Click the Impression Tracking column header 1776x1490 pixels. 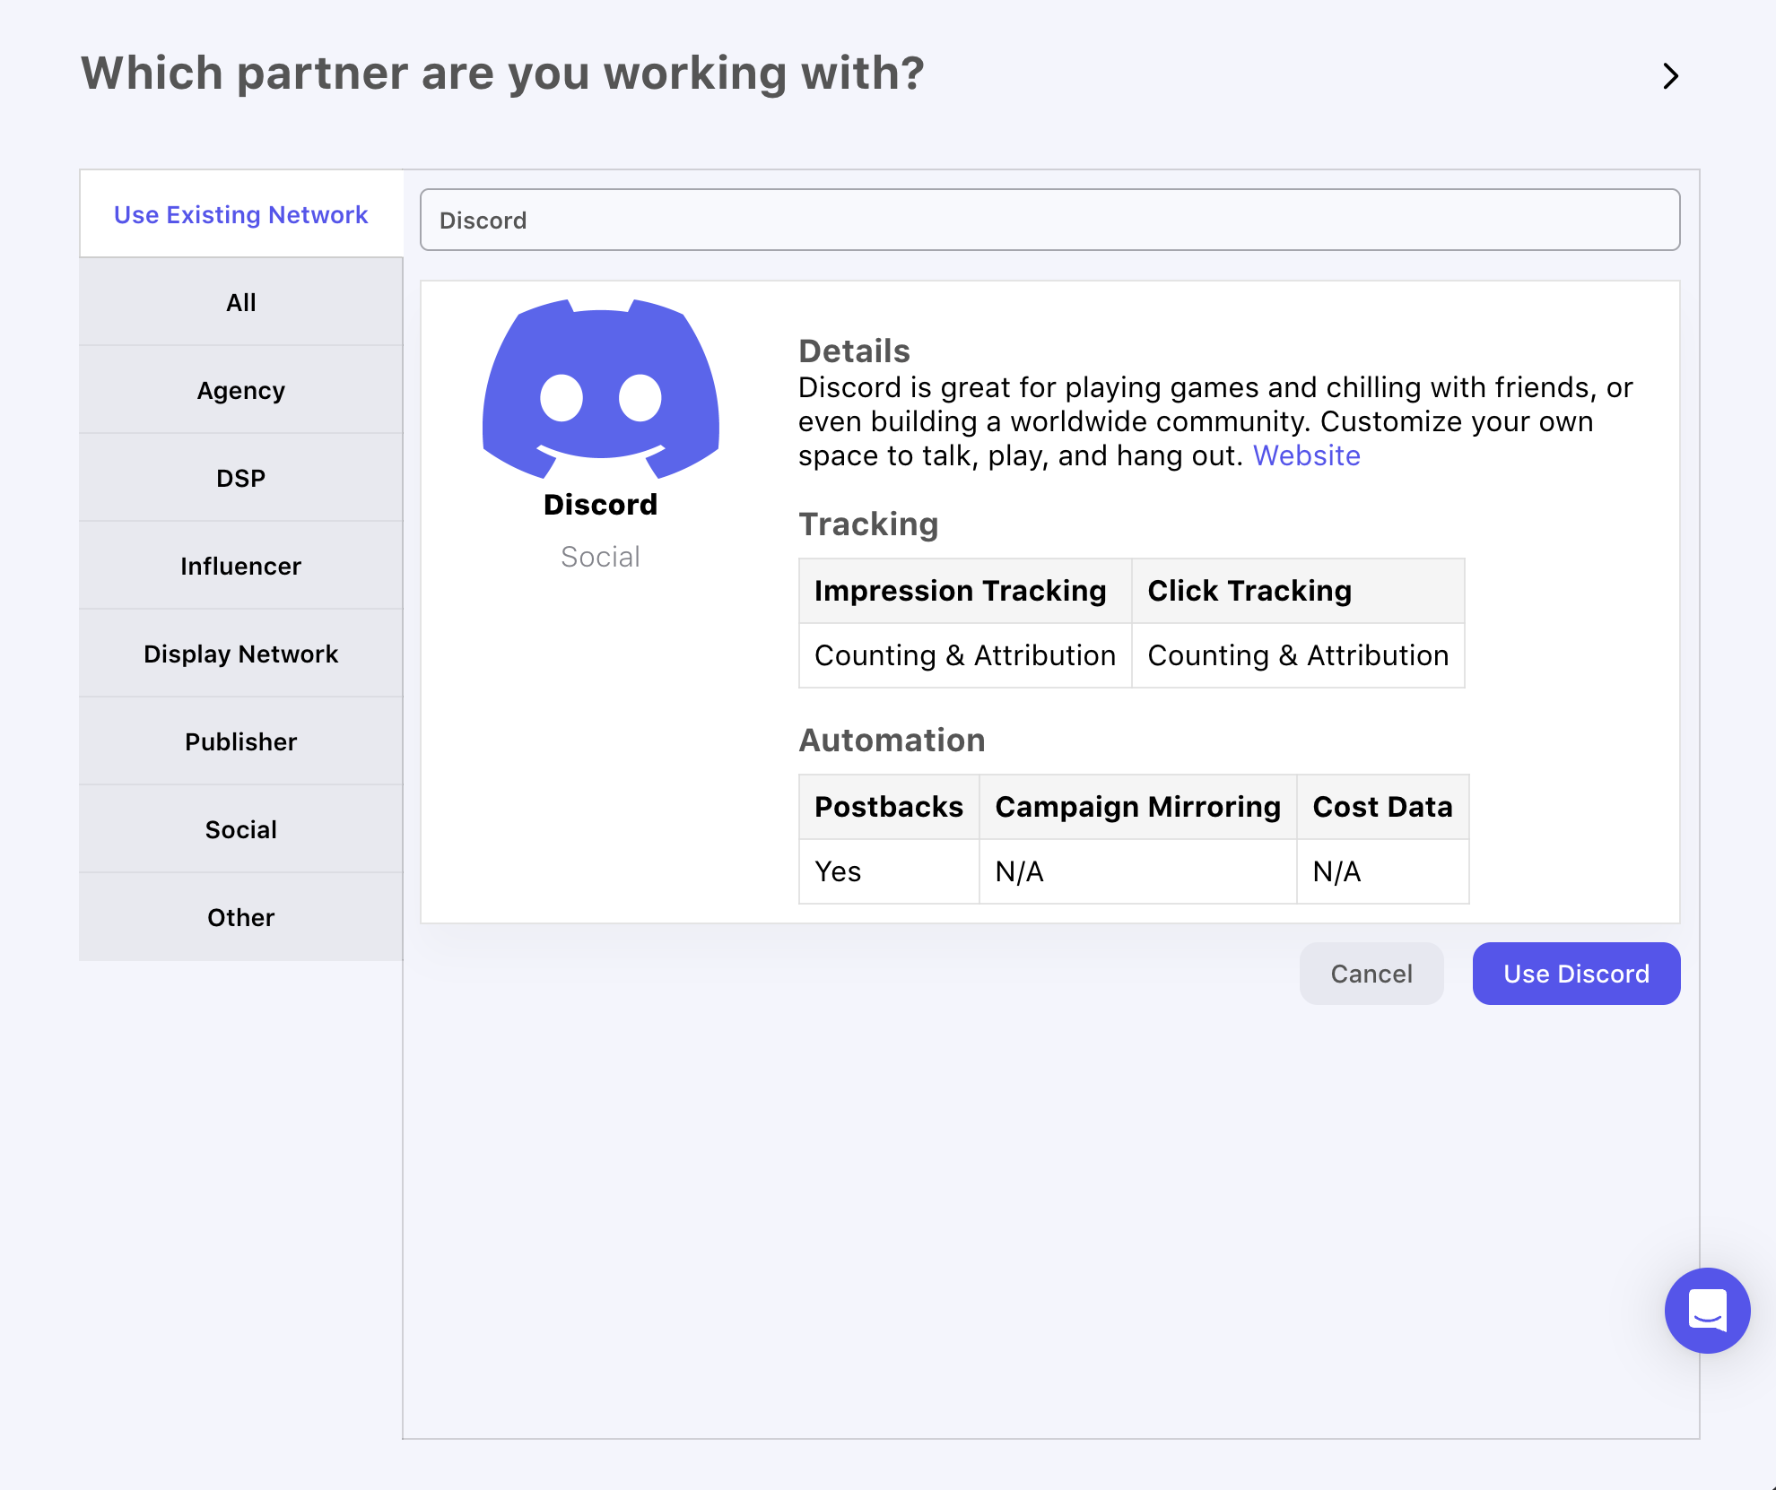coord(961,591)
